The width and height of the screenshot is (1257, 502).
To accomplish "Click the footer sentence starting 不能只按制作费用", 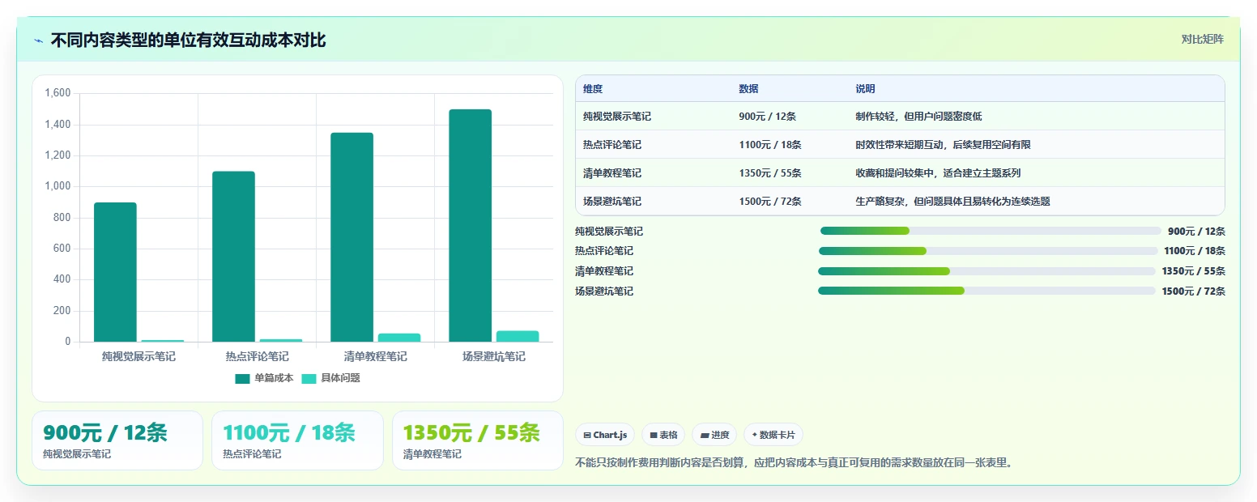I will coord(794,463).
